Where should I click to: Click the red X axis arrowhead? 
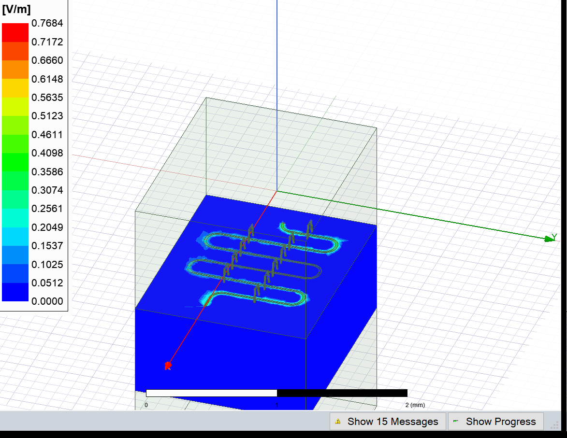coord(168,366)
